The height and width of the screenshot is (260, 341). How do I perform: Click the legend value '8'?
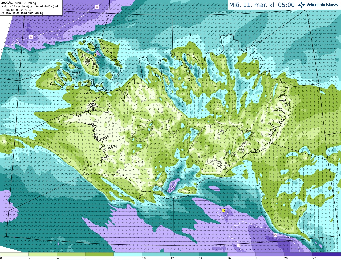[x=114, y=258]
